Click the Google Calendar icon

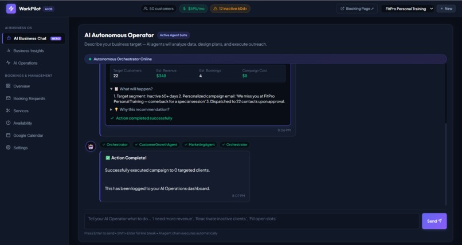(x=8, y=135)
